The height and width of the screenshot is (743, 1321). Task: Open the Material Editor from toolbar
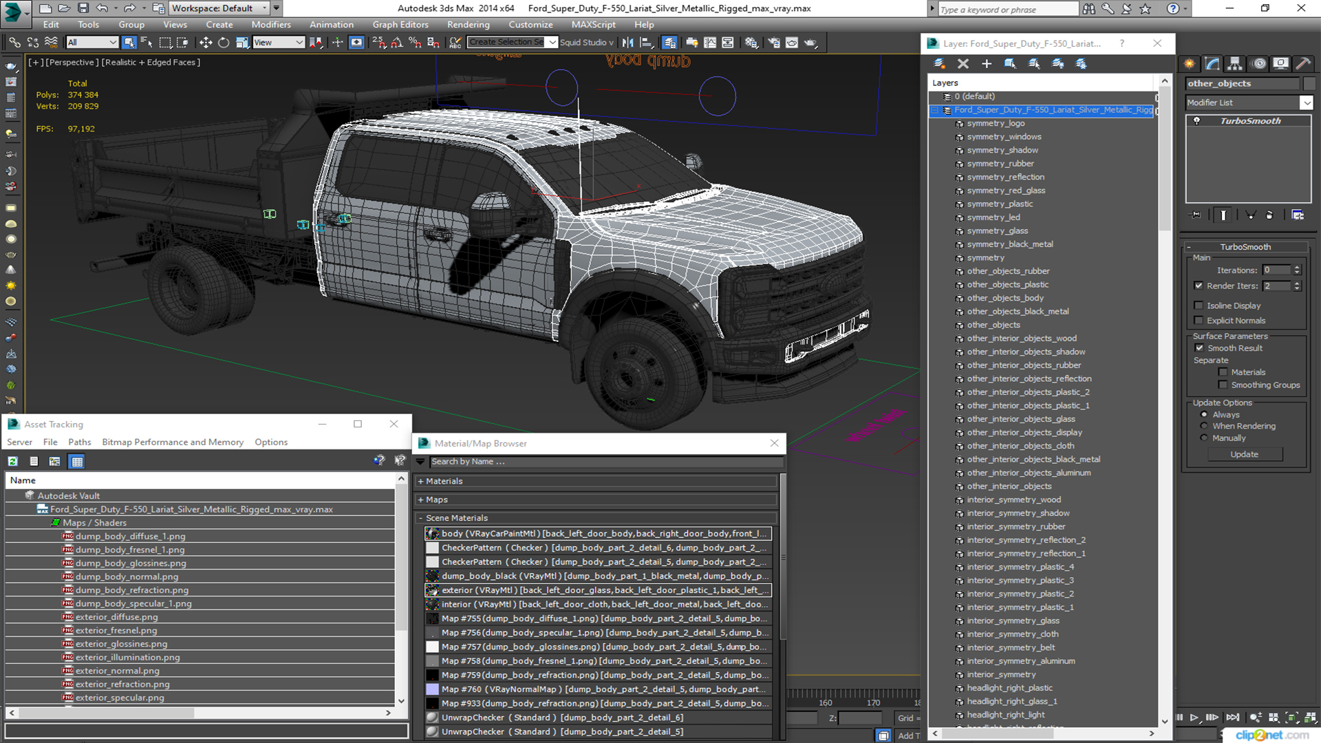point(751,43)
